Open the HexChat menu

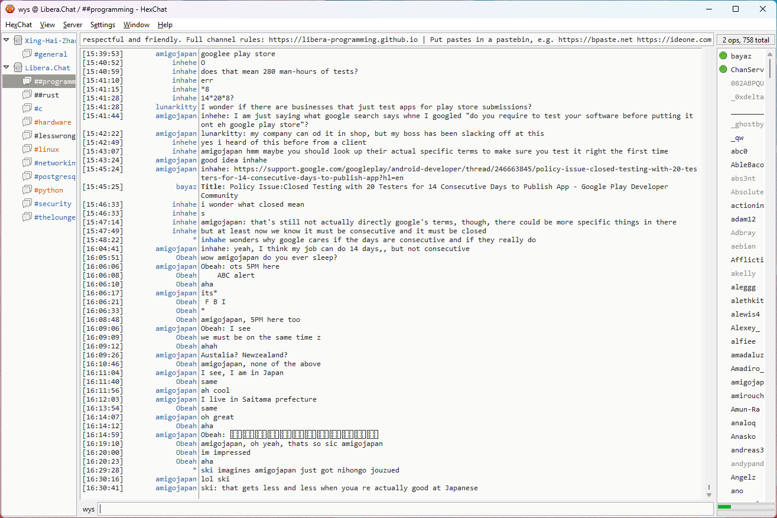tap(18, 25)
